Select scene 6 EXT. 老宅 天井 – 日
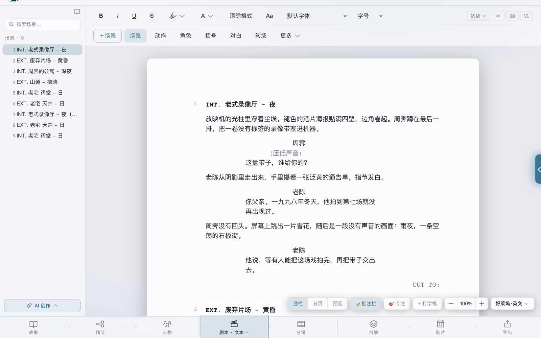This screenshot has height=338, width=541. click(x=43, y=103)
